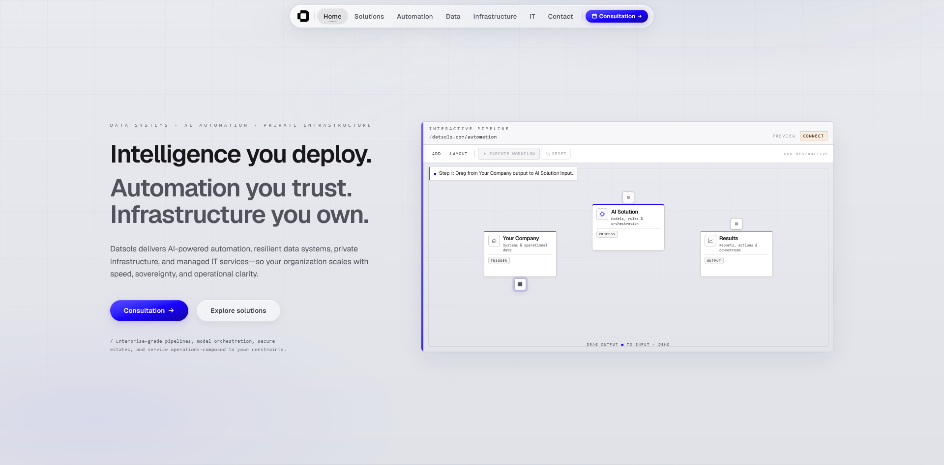Select the Results node title

pyautogui.click(x=729, y=238)
